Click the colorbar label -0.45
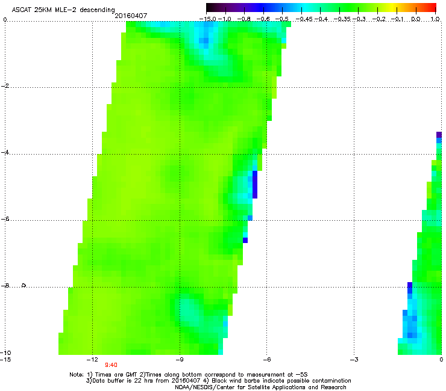The height and width of the screenshot is (391, 446). coord(303,19)
